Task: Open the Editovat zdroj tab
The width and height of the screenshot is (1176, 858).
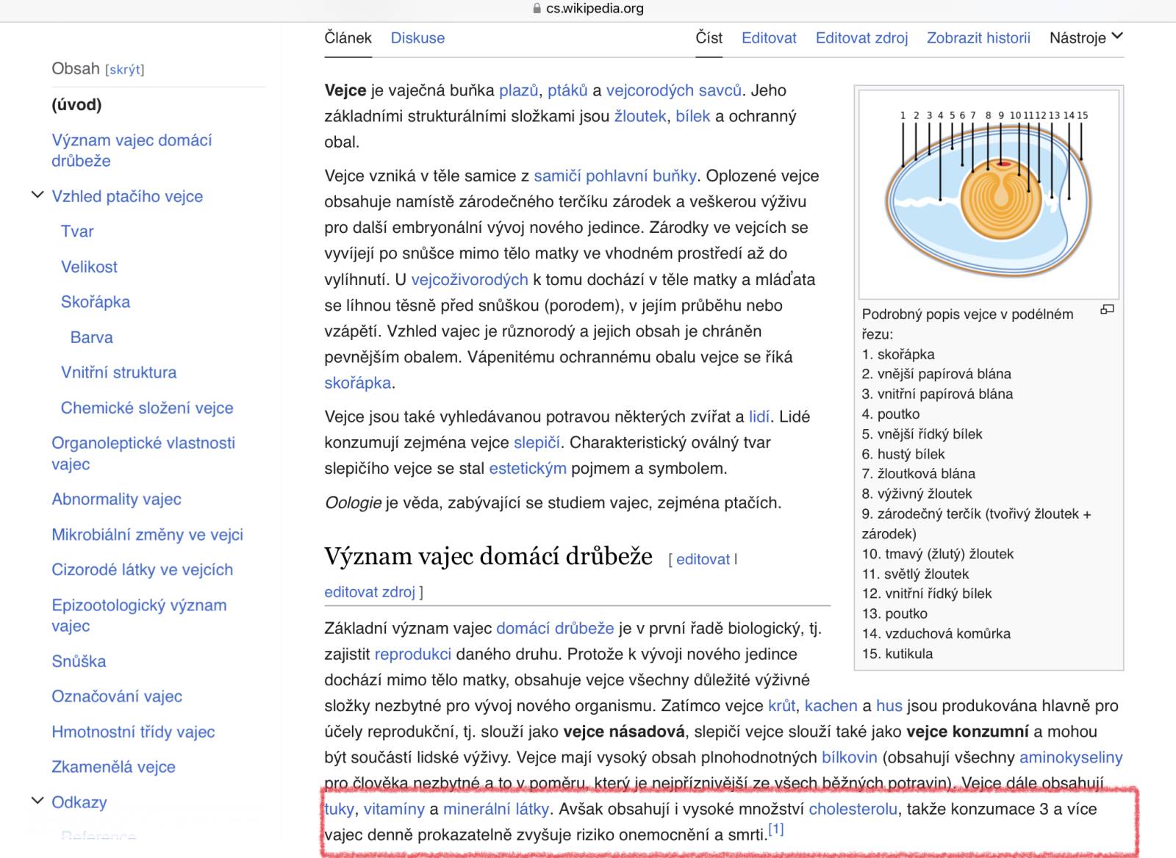Action: tap(861, 37)
